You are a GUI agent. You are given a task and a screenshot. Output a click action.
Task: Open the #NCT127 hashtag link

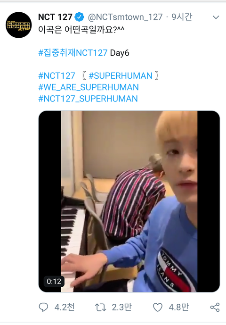pyautogui.click(x=56, y=76)
